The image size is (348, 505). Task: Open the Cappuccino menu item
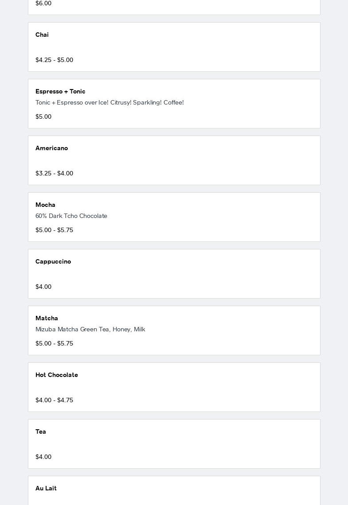(x=53, y=261)
